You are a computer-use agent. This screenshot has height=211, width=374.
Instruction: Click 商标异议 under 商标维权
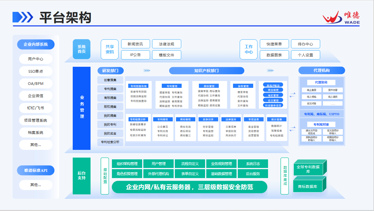[186, 131]
